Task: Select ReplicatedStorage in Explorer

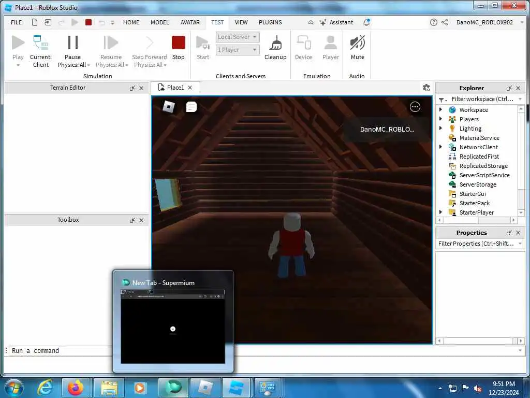Action: 483,166
